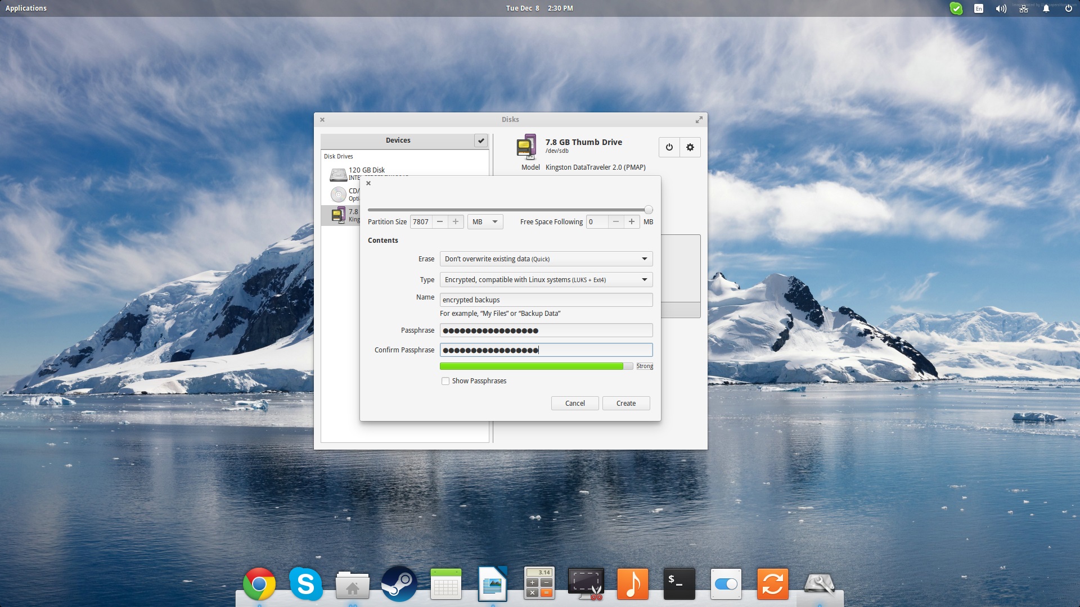Increase Free Space Following with plus
1080x607 pixels.
pos(632,222)
